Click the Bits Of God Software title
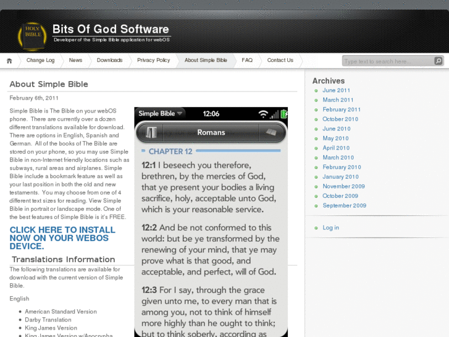The image size is (449, 337). point(111,29)
